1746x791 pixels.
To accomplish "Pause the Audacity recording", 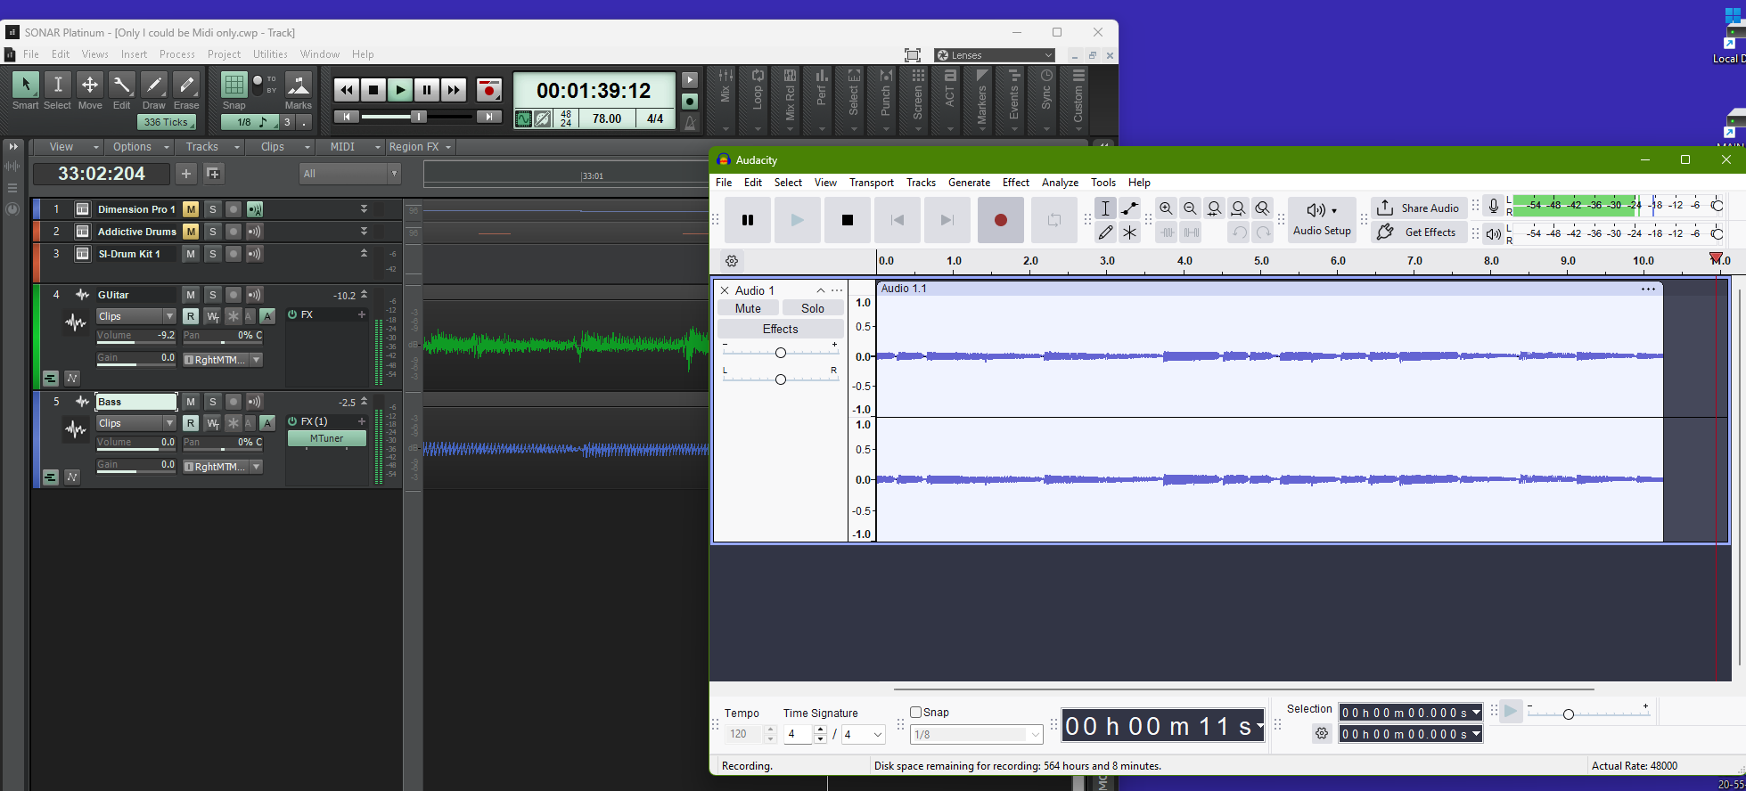I will coord(747,220).
